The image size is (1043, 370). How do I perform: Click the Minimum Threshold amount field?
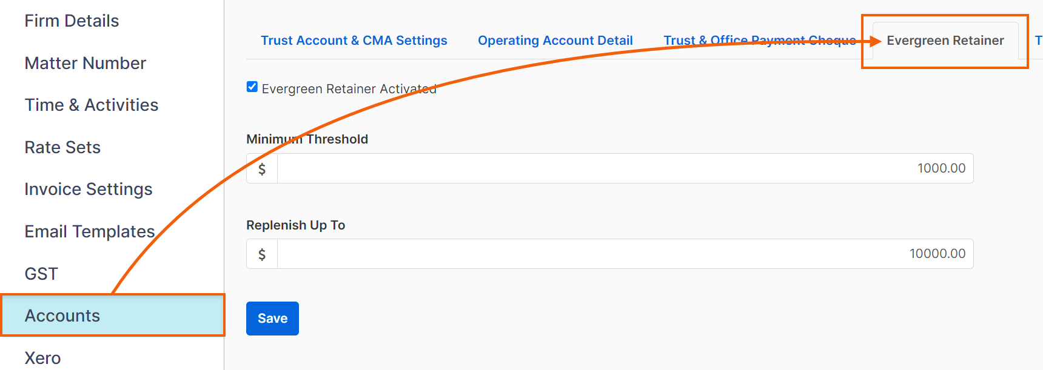[625, 168]
